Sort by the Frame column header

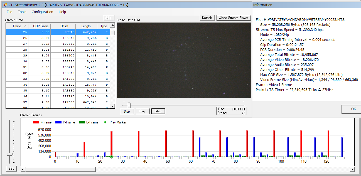tap(17, 26)
